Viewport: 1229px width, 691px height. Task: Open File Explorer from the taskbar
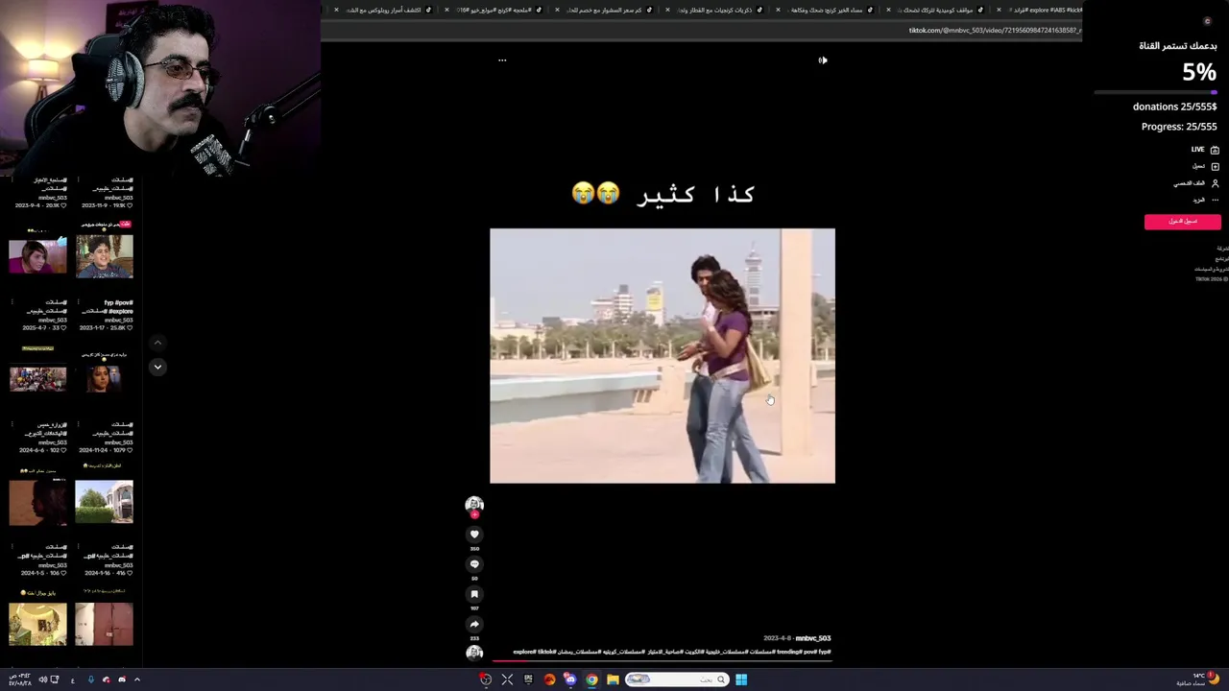point(613,679)
